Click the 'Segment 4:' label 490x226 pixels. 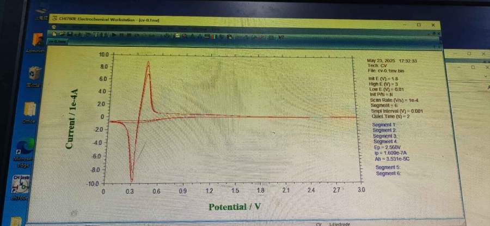(x=385, y=142)
